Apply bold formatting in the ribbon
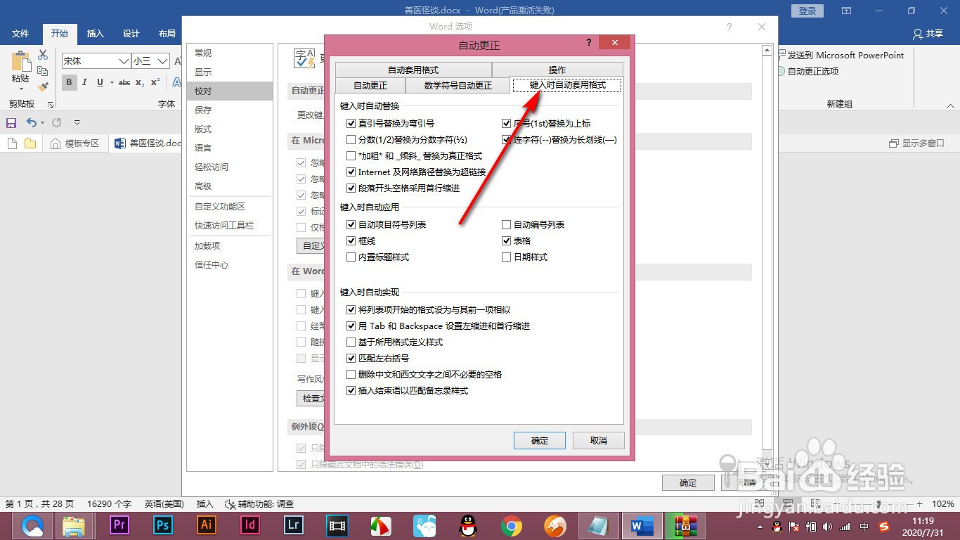960x540 pixels. tap(69, 82)
